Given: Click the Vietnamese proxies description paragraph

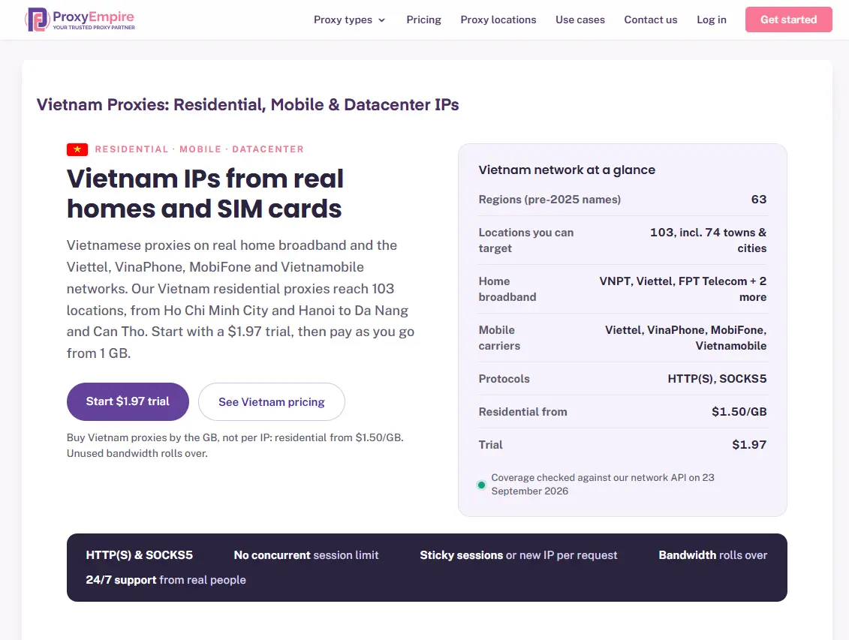Looking at the screenshot, I should click(240, 299).
